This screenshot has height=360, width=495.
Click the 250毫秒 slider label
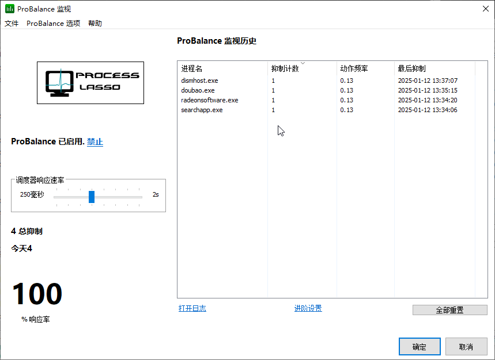tap(32, 194)
